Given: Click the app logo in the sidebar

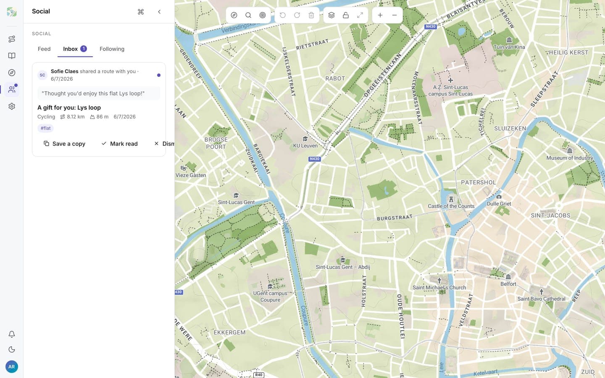Looking at the screenshot, I should pyautogui.click(x=12, y=12).
